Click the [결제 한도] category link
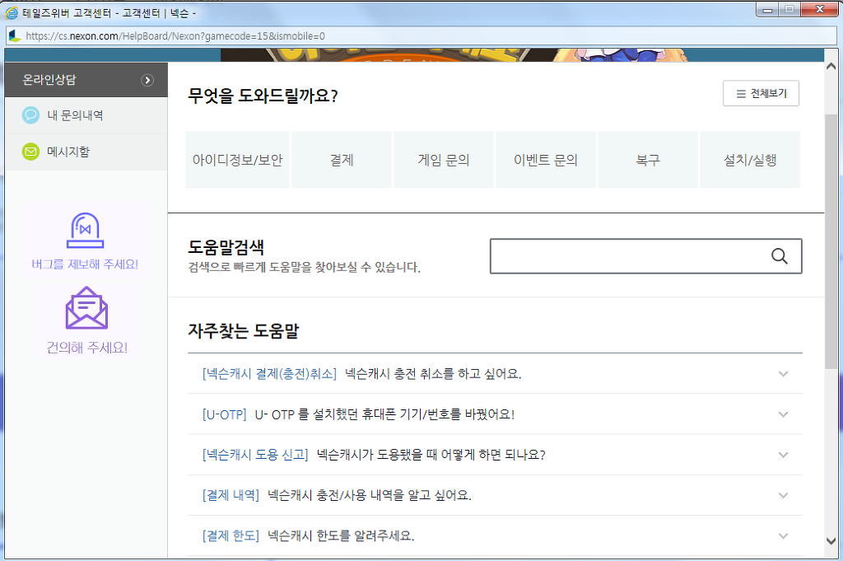 [231, 535]
